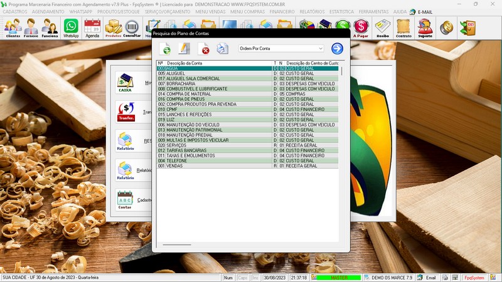Open the Clientes toolbar icon
502x282 pixels.
[x=13, y=28]
